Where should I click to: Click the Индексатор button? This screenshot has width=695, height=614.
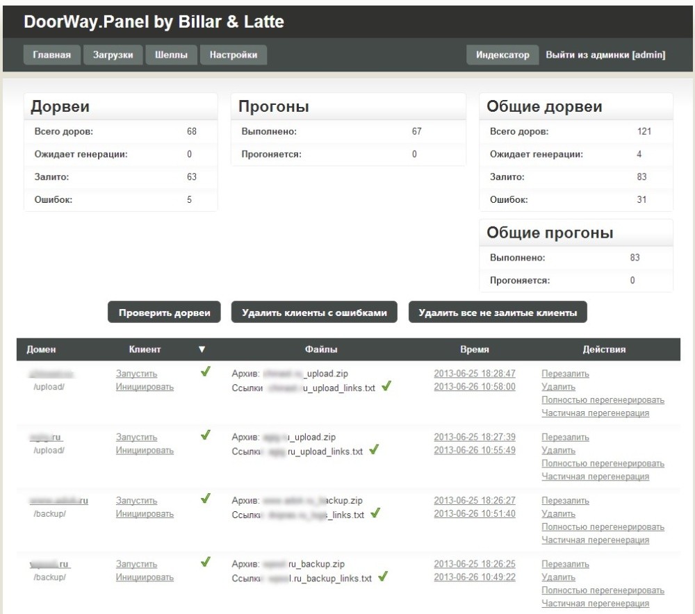pyautogui.click(x=502, y=56)
